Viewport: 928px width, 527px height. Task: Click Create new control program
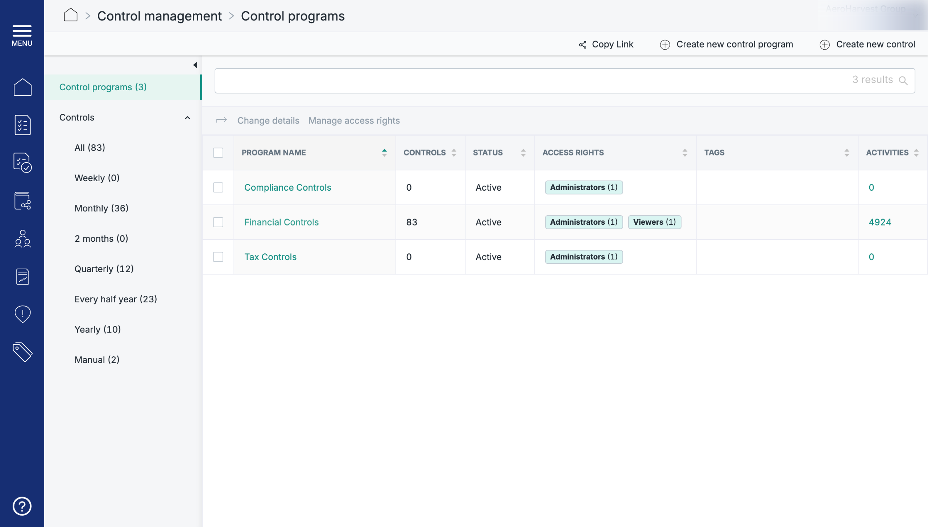(726, 45)
